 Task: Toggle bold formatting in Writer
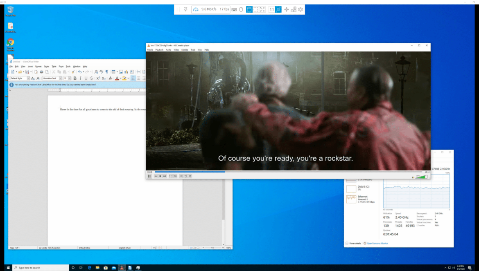[75, 78]
